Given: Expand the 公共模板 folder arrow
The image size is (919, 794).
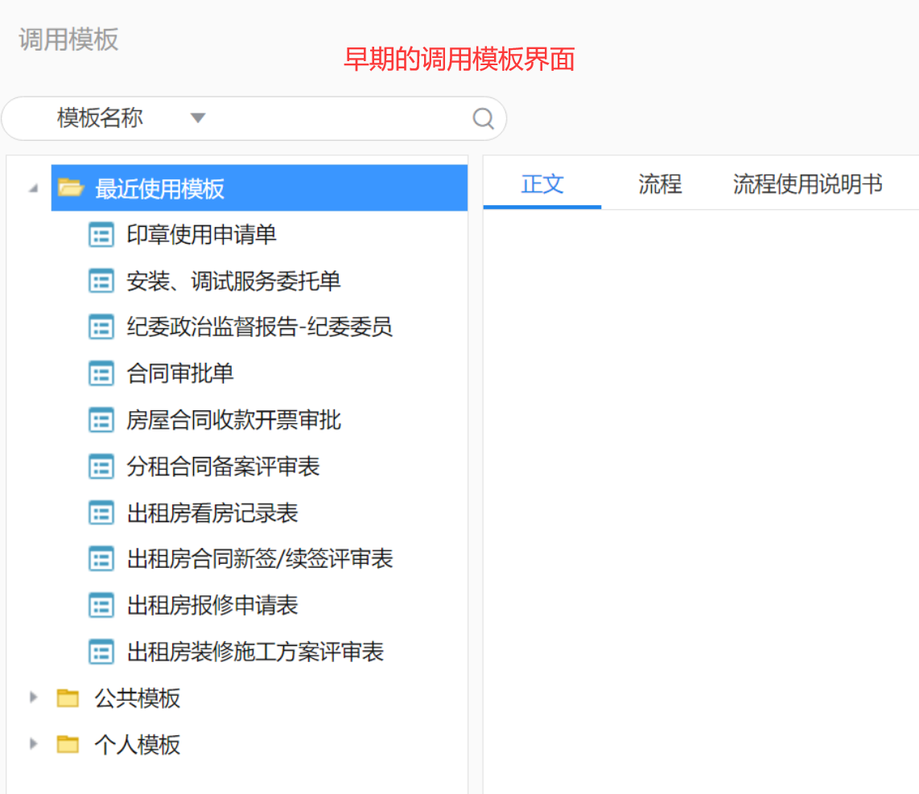Looking at the screenshot, I should pos(33,697).
